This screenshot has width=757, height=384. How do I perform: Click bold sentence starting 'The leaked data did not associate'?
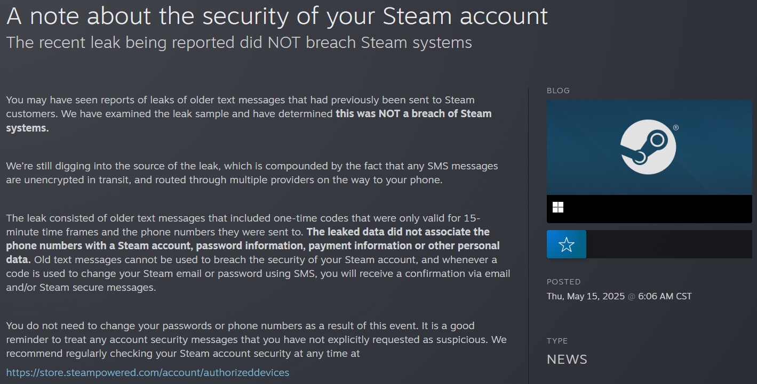(x=253, y=246)
